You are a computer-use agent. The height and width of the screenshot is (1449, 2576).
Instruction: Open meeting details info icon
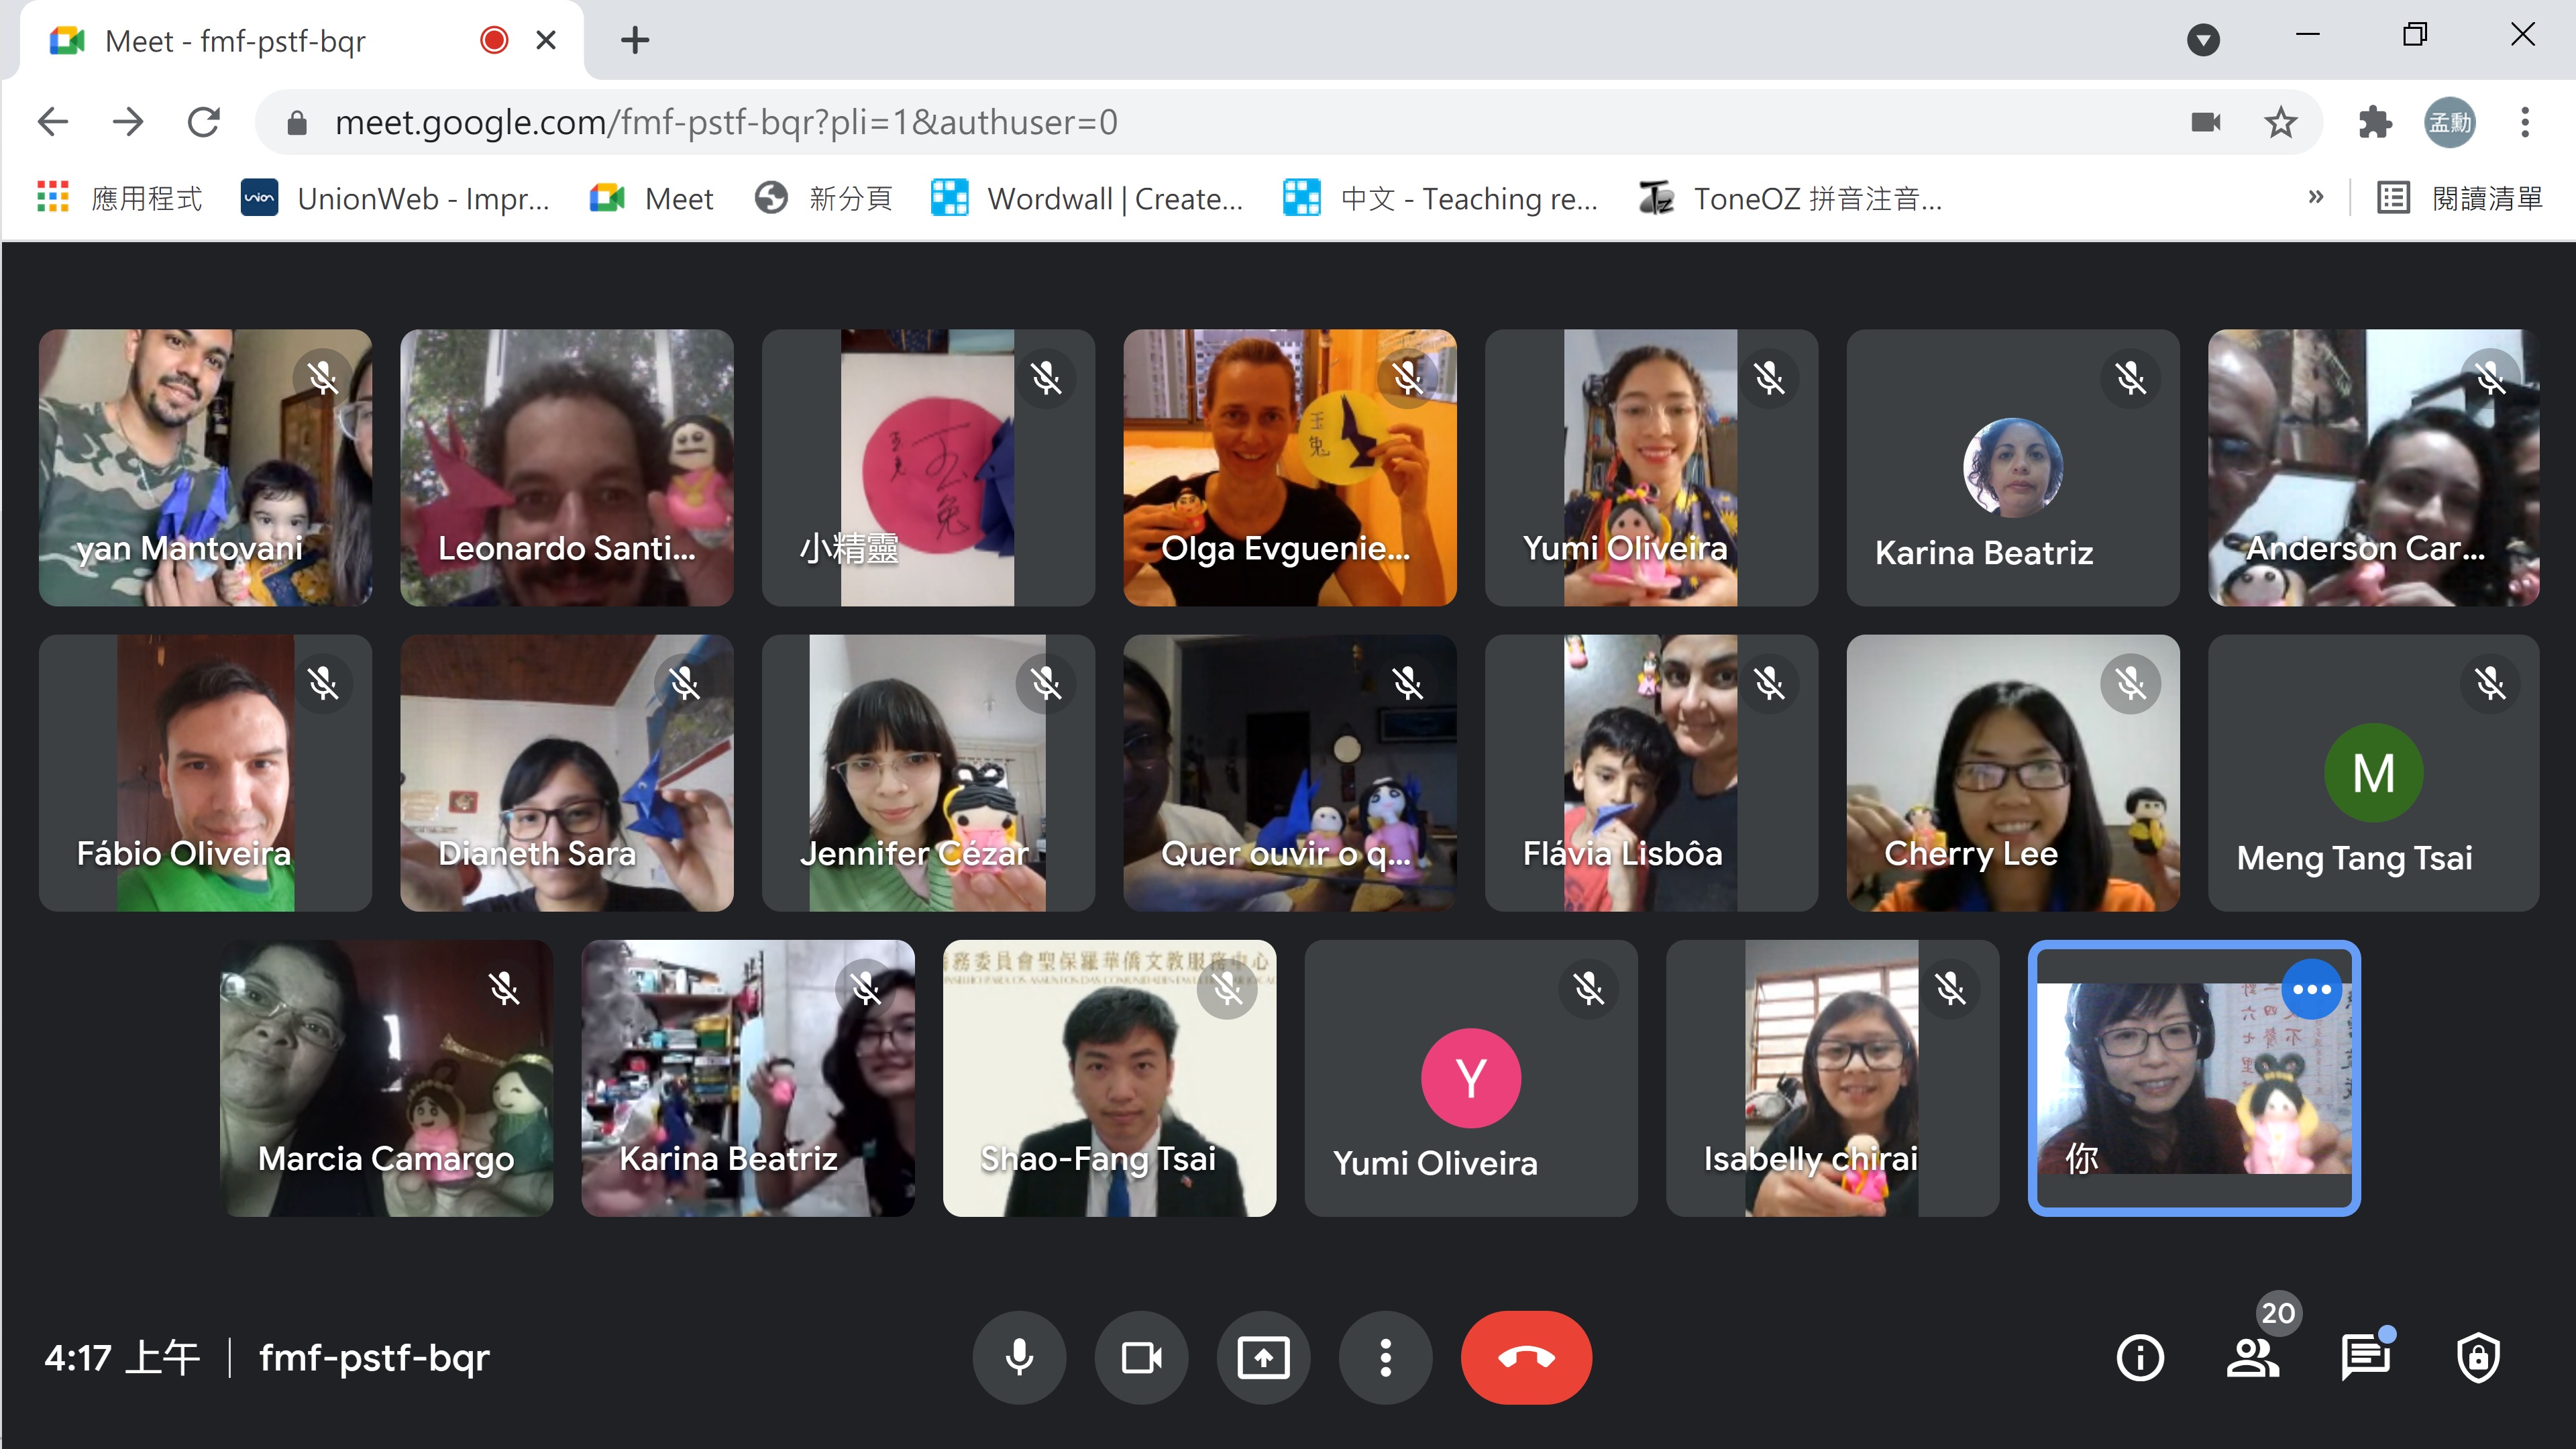2140,1357
